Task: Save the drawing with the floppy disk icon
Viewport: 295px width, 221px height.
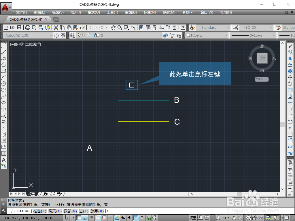Action: click(x=19, y=28)
